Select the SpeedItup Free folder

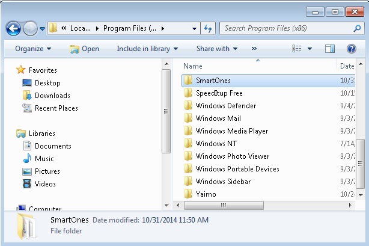(268, 93)
